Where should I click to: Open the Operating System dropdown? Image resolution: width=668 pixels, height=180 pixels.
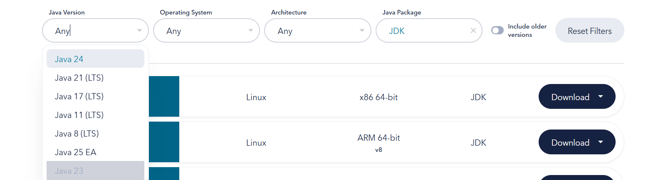tap(206, 31)
